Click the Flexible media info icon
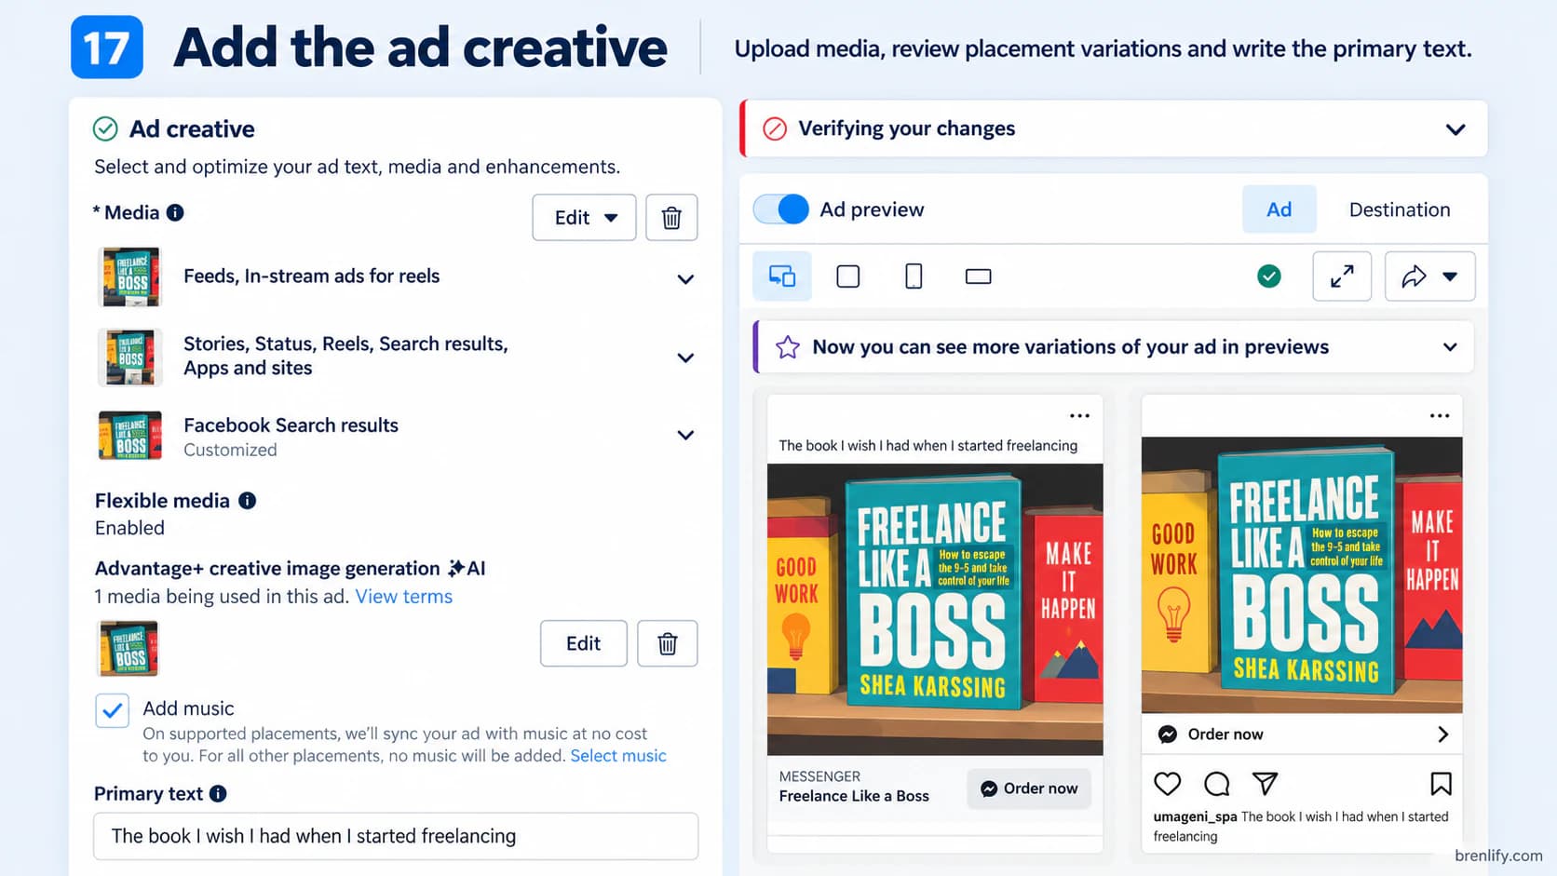The width and height of the screenshot is (1557, 876). 247,501
